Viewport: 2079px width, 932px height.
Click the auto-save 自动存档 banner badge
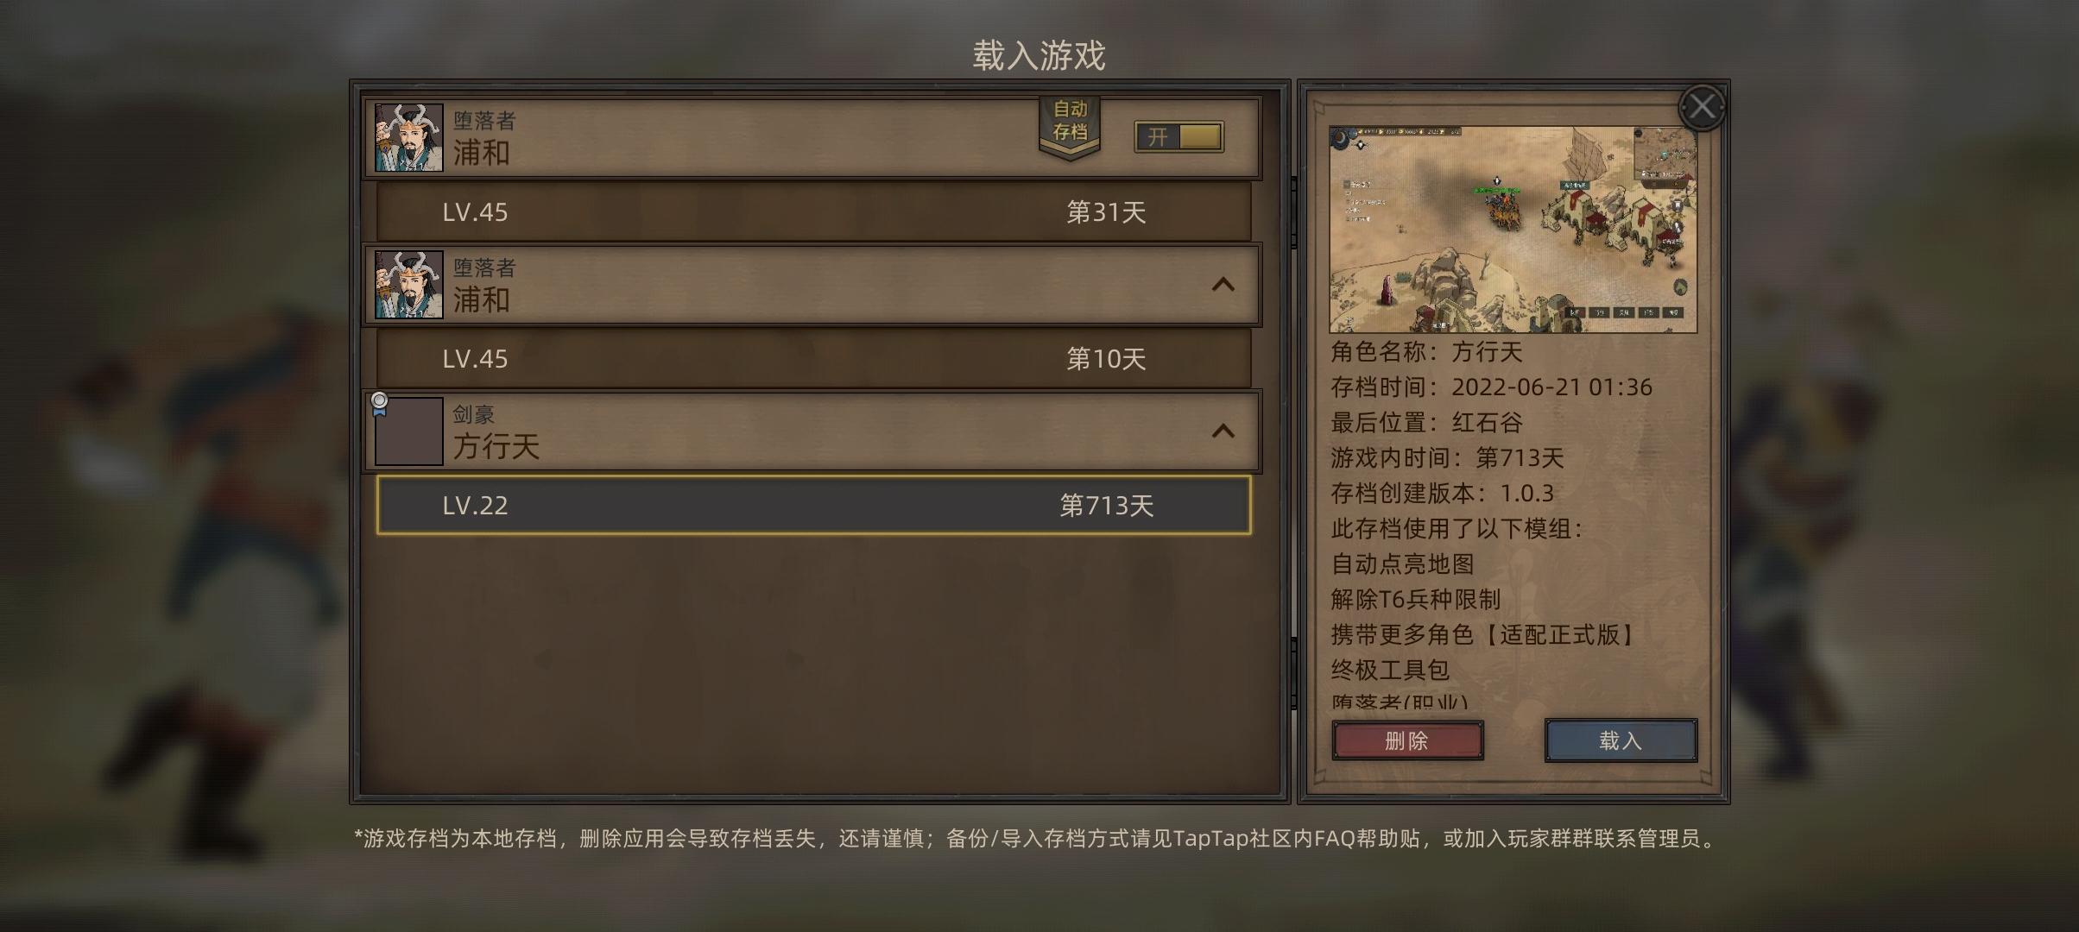1070,126
